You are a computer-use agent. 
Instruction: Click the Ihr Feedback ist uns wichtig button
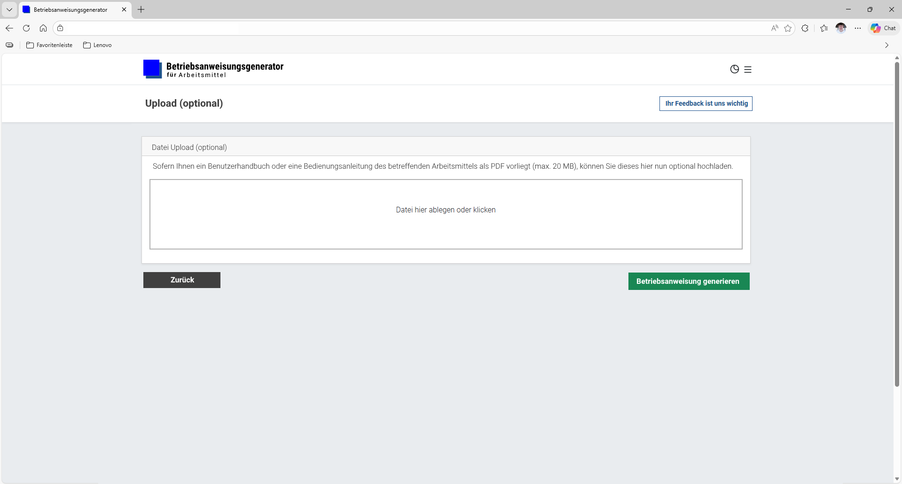706,103
